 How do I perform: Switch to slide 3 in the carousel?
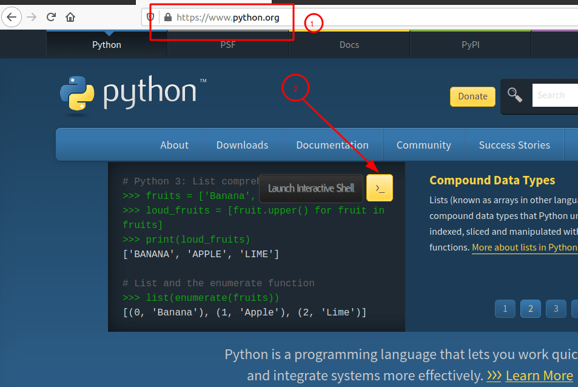[556, 309]
